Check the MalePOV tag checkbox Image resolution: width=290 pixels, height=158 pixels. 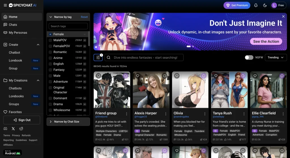click(50, 40)
